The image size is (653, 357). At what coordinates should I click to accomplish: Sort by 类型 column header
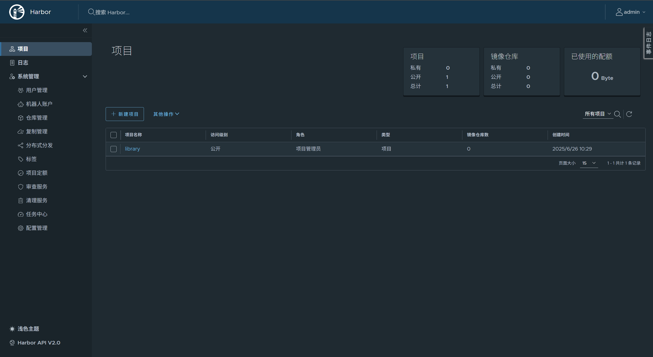click(386, 135)
